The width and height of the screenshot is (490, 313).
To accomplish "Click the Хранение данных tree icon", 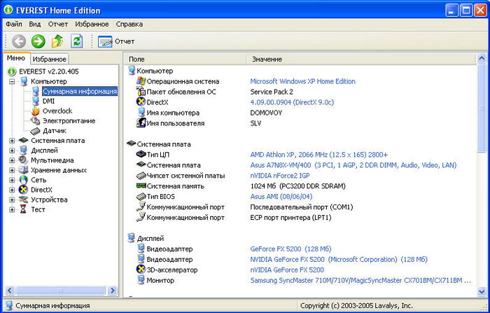I will tap(23, 170).
